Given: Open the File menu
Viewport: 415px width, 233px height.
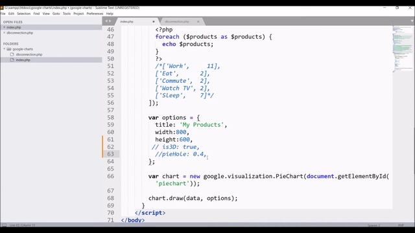Looking at the screenshot, I should click(3, 14).
